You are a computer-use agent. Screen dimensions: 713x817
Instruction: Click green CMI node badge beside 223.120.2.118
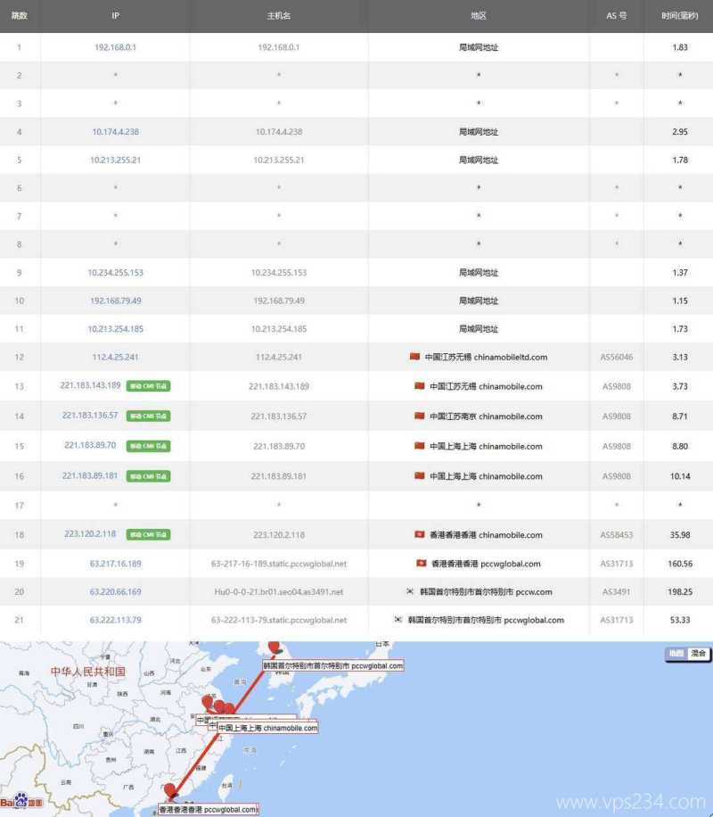(148, 535)
